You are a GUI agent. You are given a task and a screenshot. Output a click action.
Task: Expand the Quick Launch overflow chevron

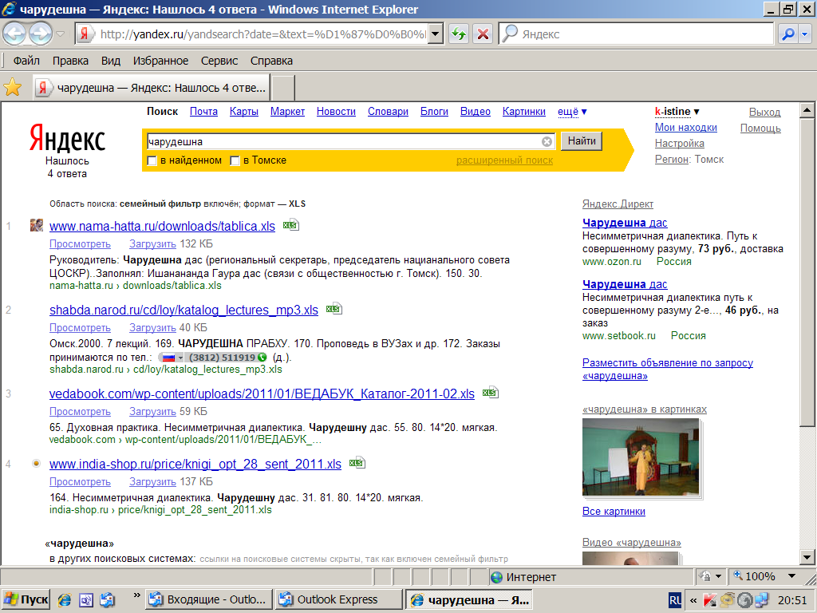[136, 595]
